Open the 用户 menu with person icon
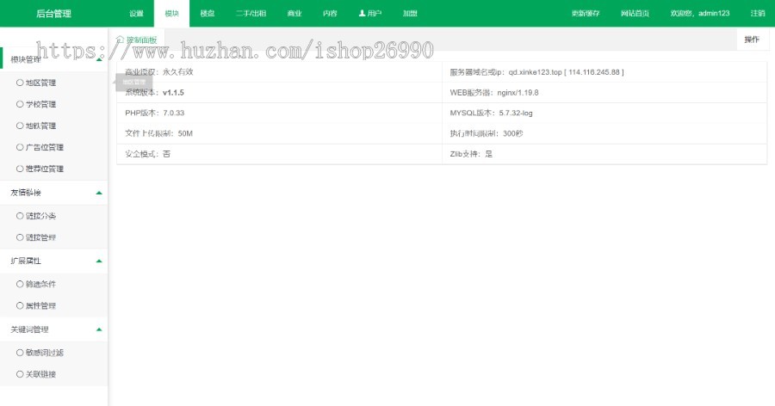The height and width of the screenshot is (406, 775). [370, 14]
